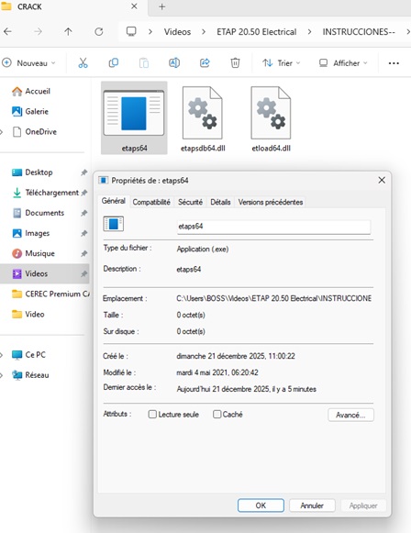
Task: Refresh the current folder view
Action: pos(98,31)
